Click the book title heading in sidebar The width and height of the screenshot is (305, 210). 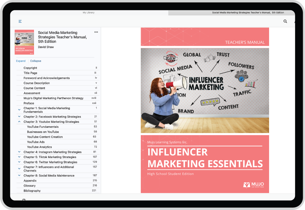[x=62, y=37]
